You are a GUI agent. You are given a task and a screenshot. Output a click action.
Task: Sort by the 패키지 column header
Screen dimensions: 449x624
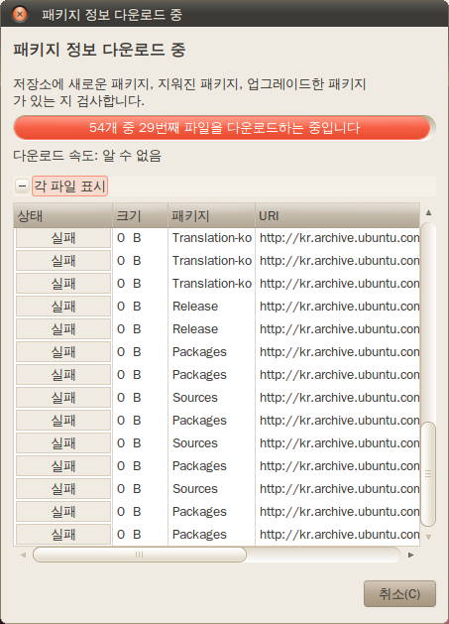click(x=211, y=215)
